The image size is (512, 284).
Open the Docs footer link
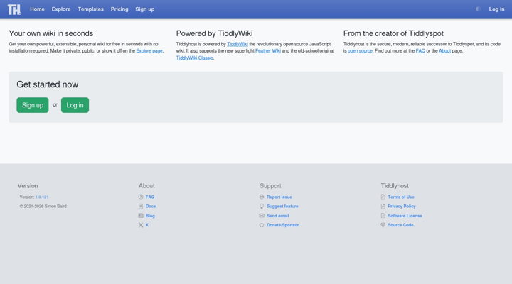[x=151, y=207]
